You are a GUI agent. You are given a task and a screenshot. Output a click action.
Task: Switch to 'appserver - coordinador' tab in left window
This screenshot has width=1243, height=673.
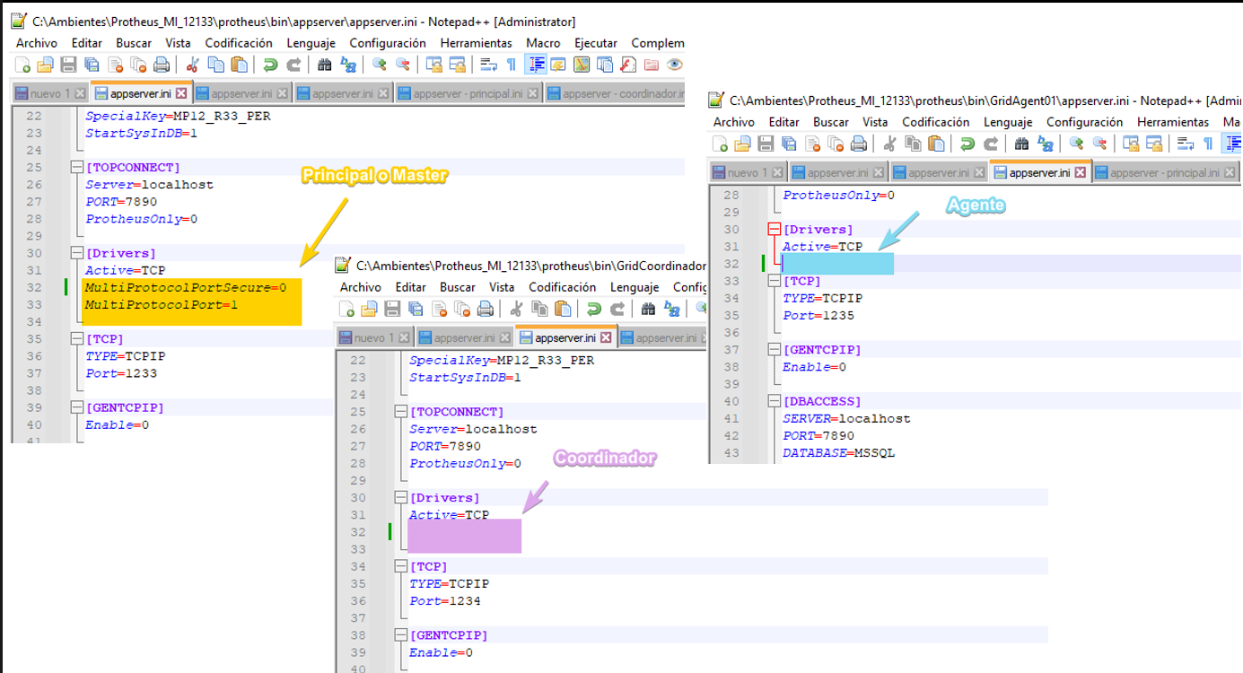pyautogui.click(x=614, y=93)
